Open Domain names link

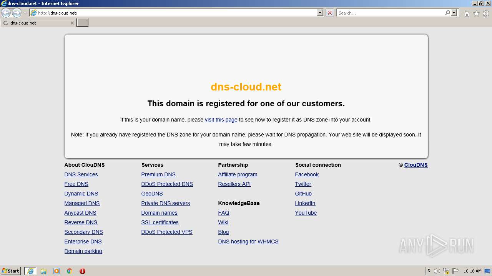click(159, 213)
